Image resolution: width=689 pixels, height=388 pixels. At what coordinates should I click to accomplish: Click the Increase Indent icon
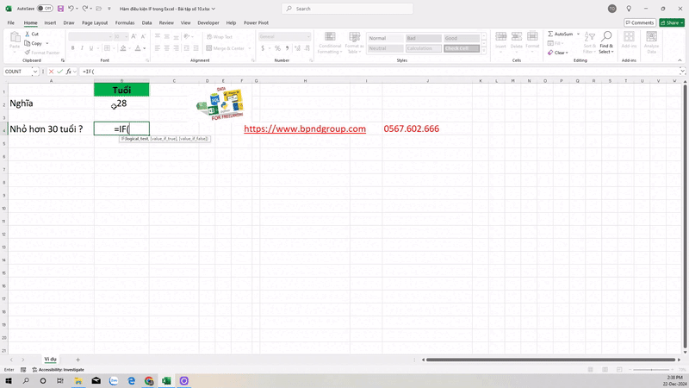click(x=196, y=48)
